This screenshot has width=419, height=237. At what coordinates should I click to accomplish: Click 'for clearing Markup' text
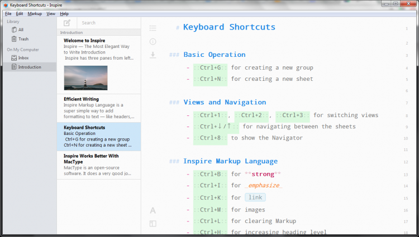pos(264,221)
